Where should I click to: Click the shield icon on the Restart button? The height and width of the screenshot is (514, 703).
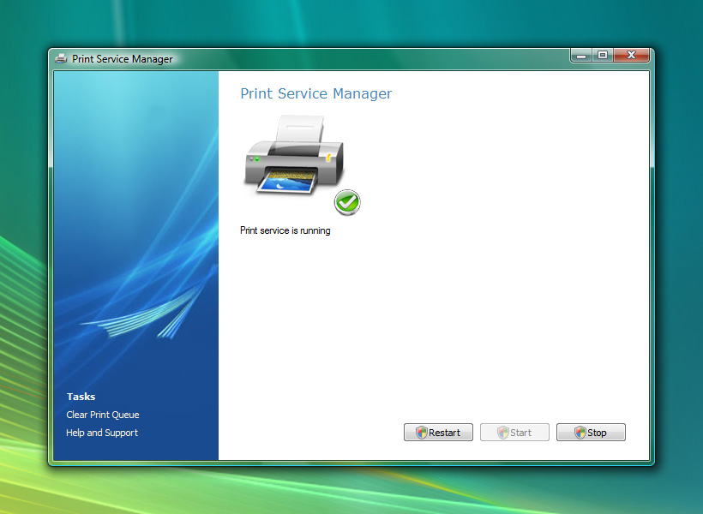tap(421, 433)
